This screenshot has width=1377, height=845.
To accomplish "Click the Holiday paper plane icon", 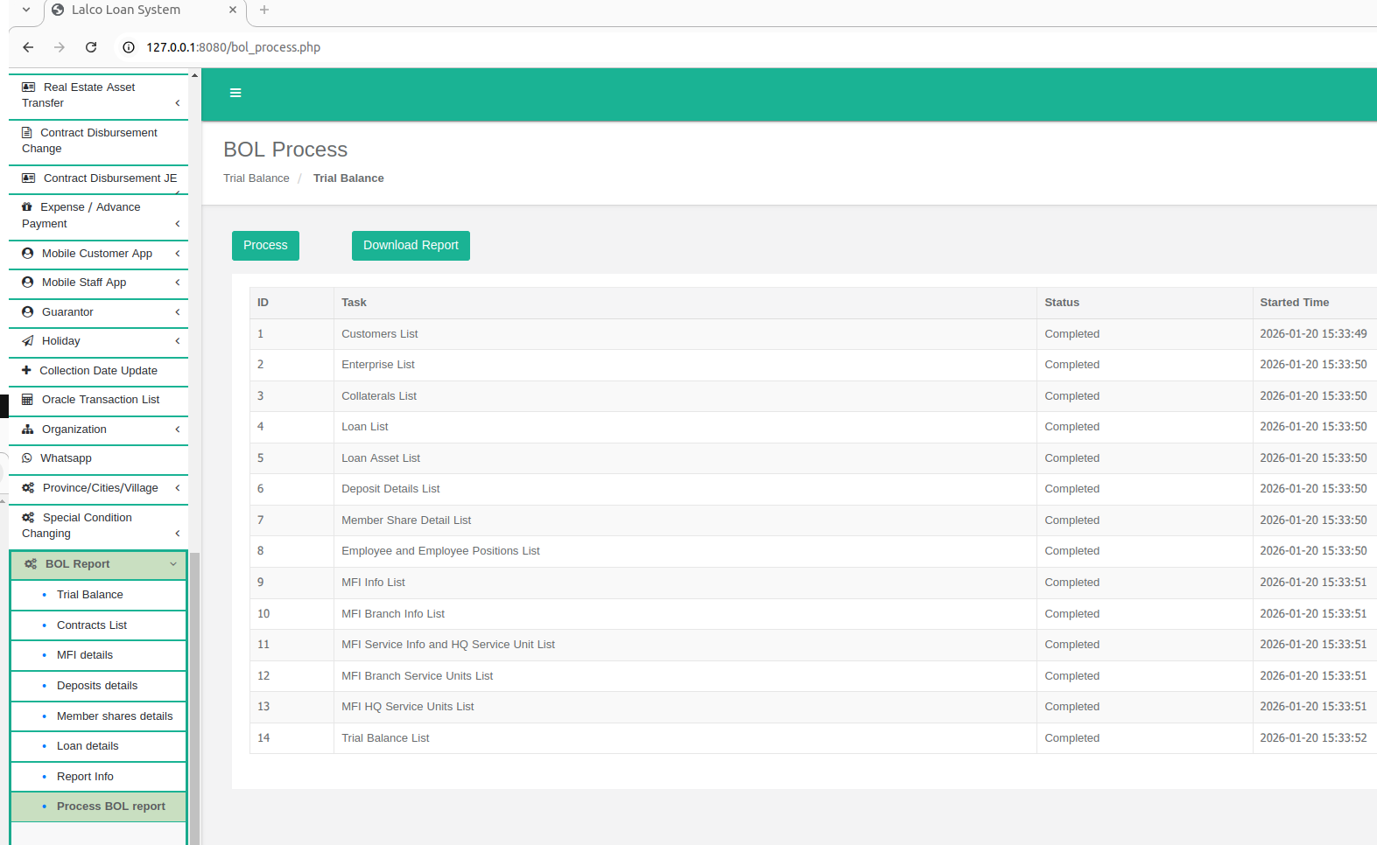I will tap(28, 341).
